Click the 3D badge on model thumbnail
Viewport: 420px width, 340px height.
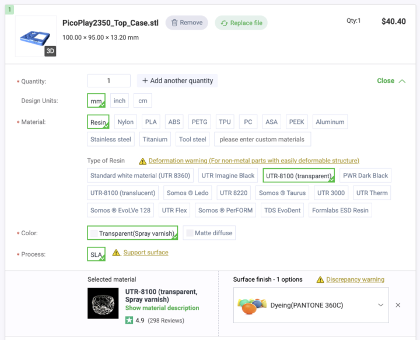[50, 51]
